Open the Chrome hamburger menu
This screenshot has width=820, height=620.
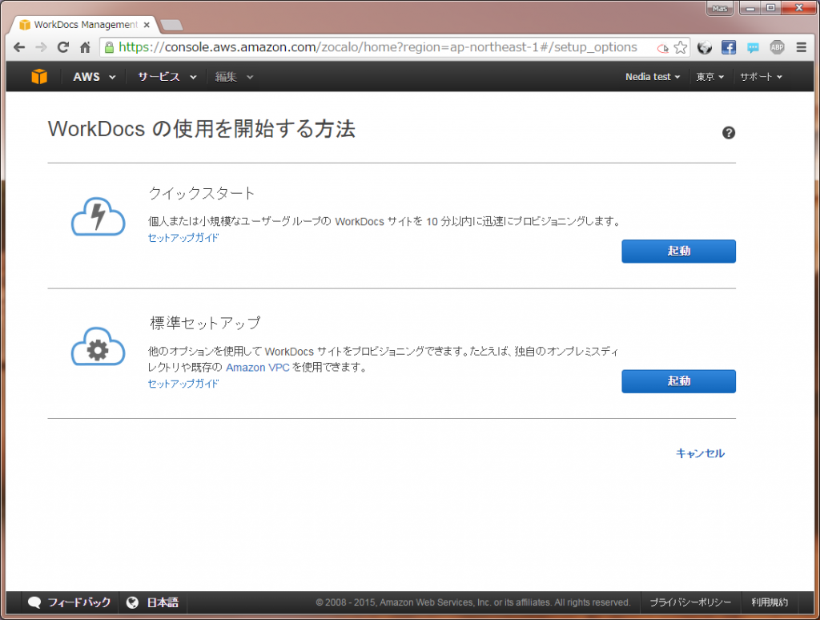(801, 47)
